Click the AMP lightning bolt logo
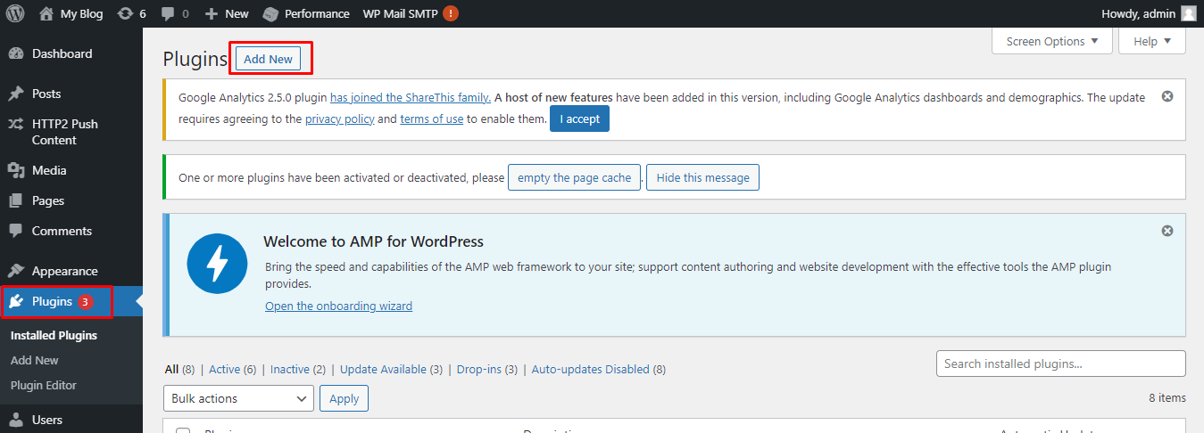This screenshot has height=433, width=1204. pos(217,264)
